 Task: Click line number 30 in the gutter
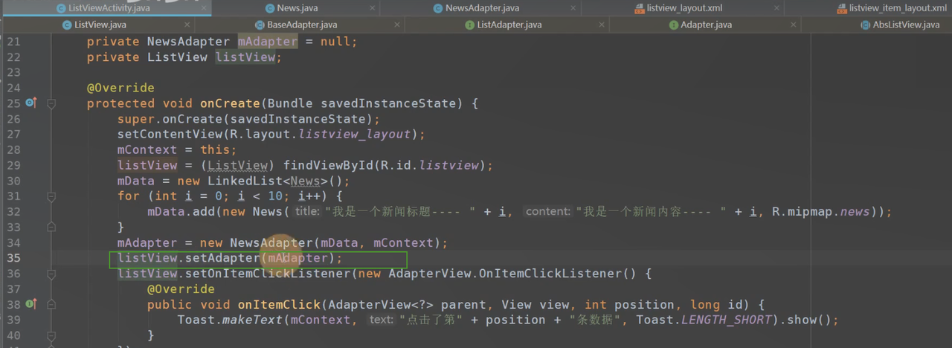(x=13, y=181)
